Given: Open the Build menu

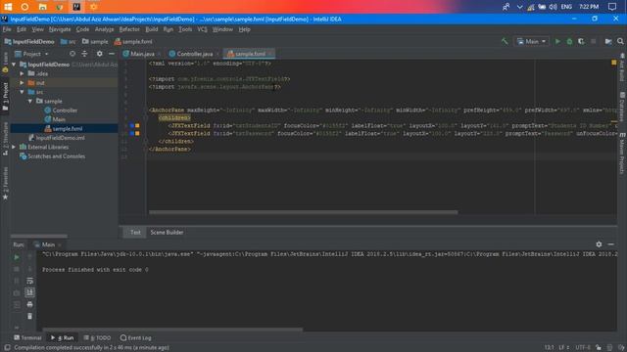Looking at the screenshot, I should tap(151, 29).
